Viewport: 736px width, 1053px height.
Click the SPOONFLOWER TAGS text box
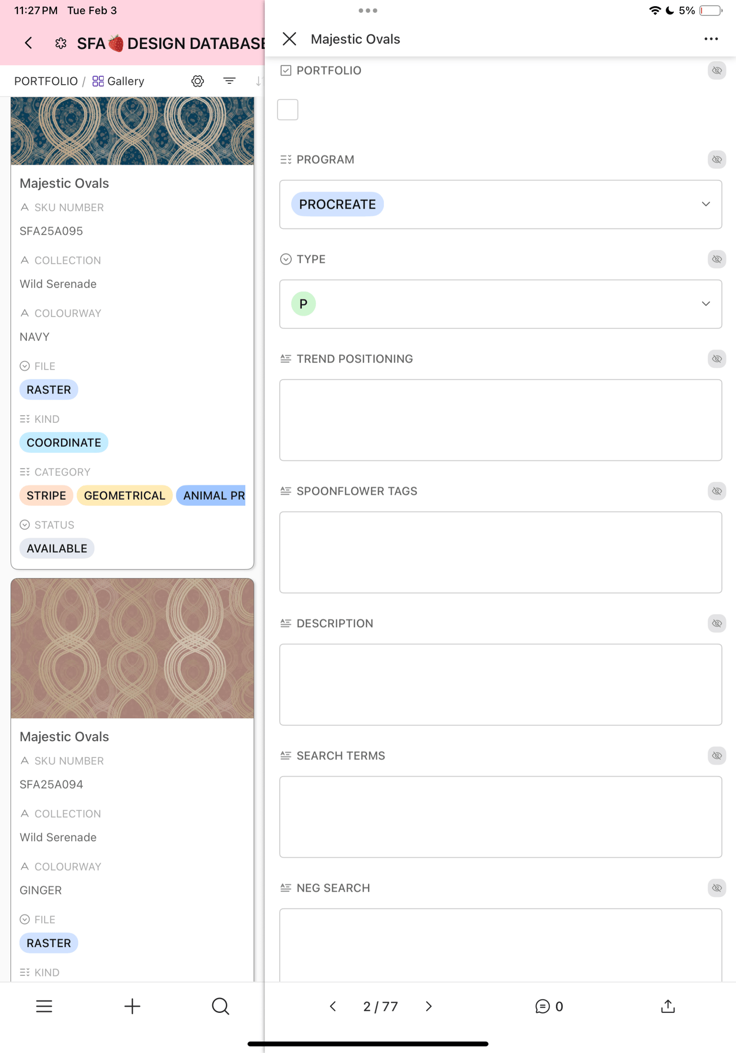coord(500,552)
